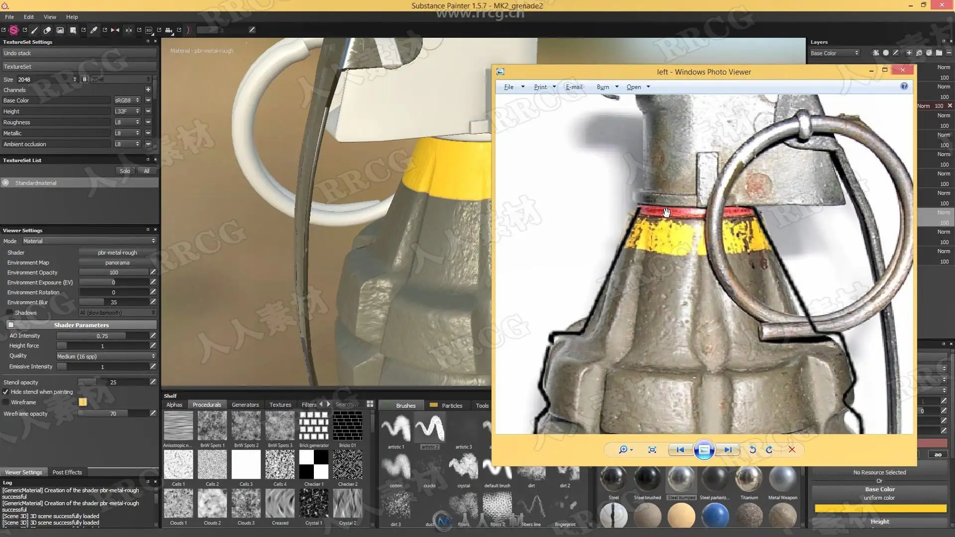Rotate clockwise in Photo Viewer

(x=769, y=449)
